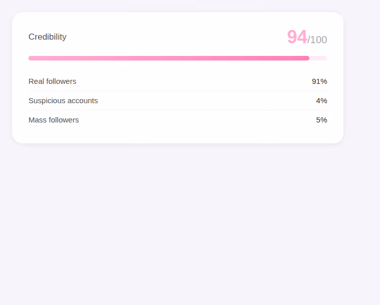The width and height of the screenshot is (380, 305).
Task: Click the gray /100 text
Action: [x=317, y=40]
